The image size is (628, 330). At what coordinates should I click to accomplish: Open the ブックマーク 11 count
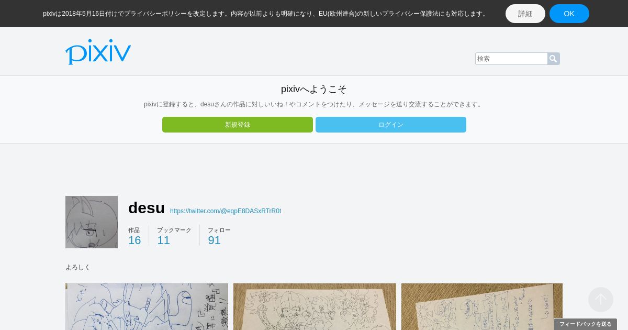coord(174,236)
